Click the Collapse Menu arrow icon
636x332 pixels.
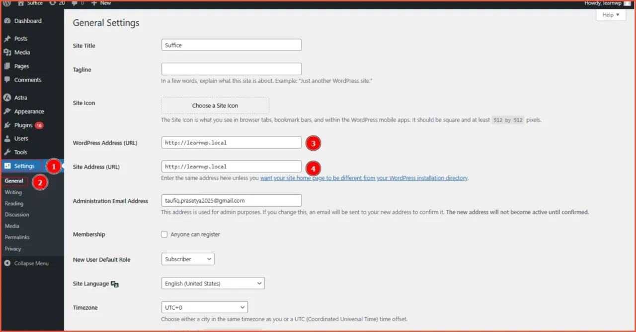tap(7, 263)
